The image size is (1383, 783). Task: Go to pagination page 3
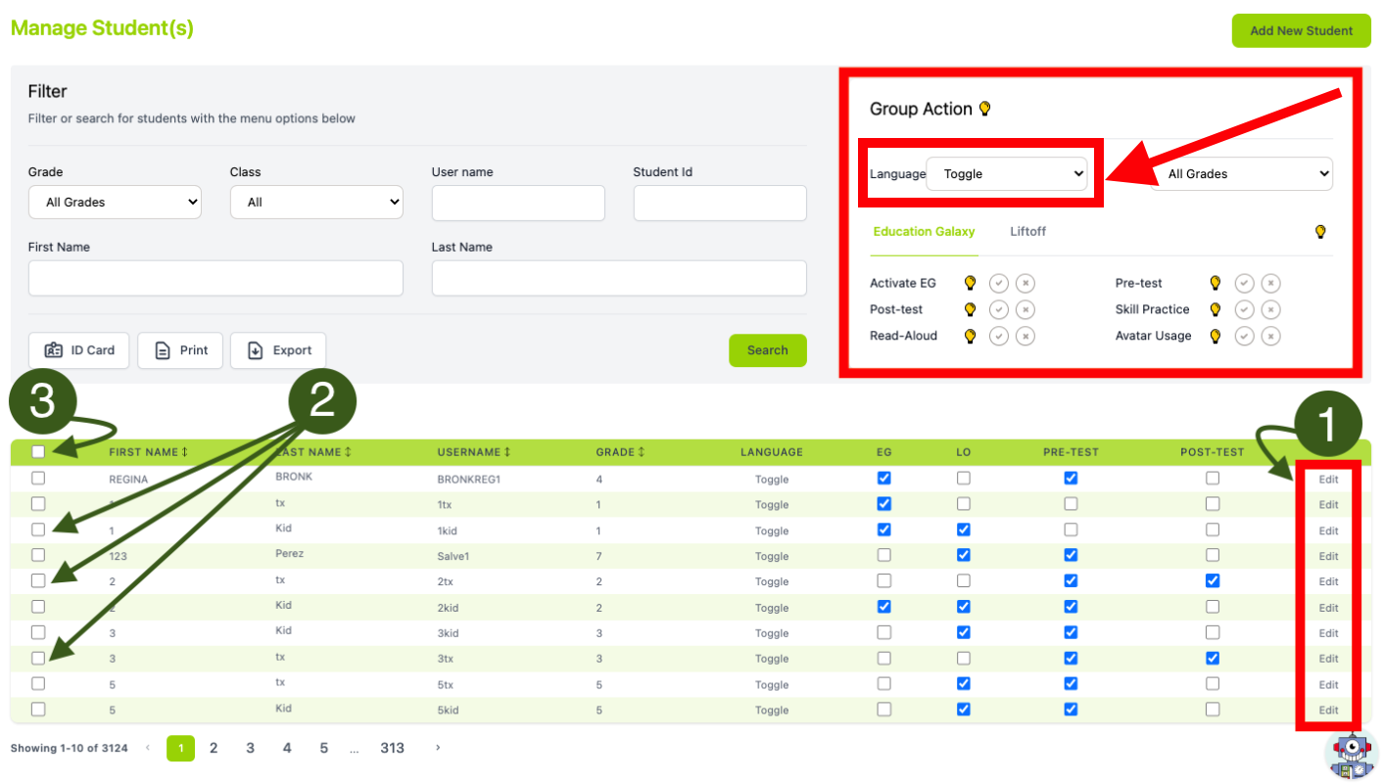pos(250,748)
